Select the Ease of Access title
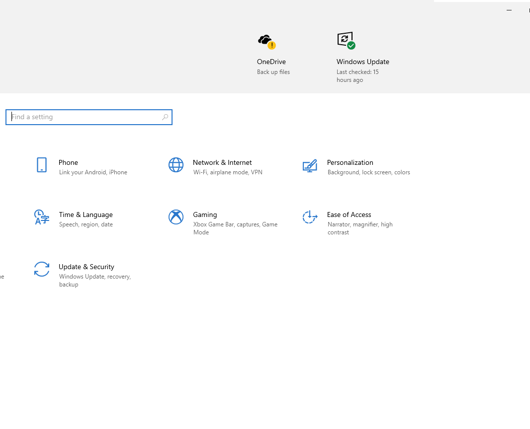The width and height of the screenshot is (530, 429). (349, 214)
